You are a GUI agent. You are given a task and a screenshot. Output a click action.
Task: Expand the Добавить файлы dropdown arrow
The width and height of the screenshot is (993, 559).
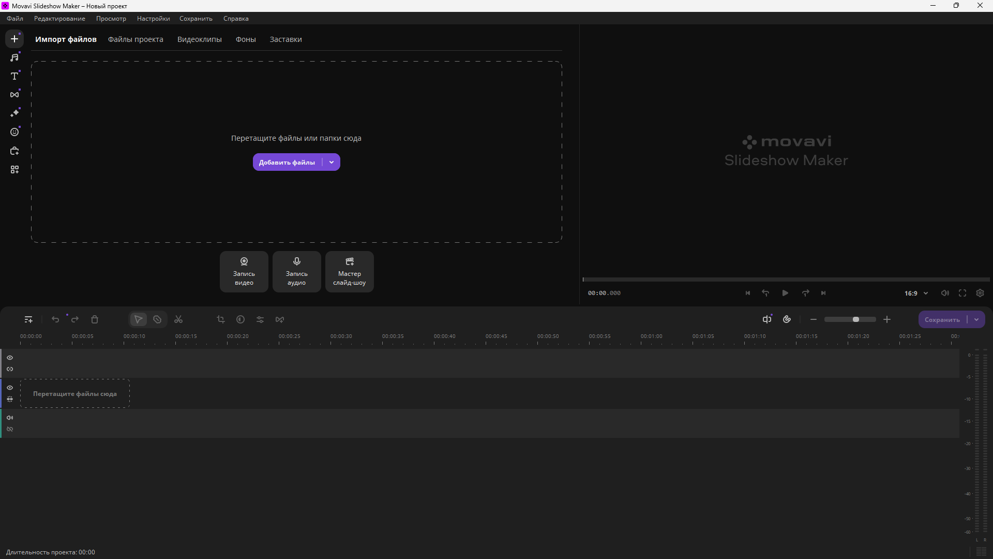(x=332, y=162)
